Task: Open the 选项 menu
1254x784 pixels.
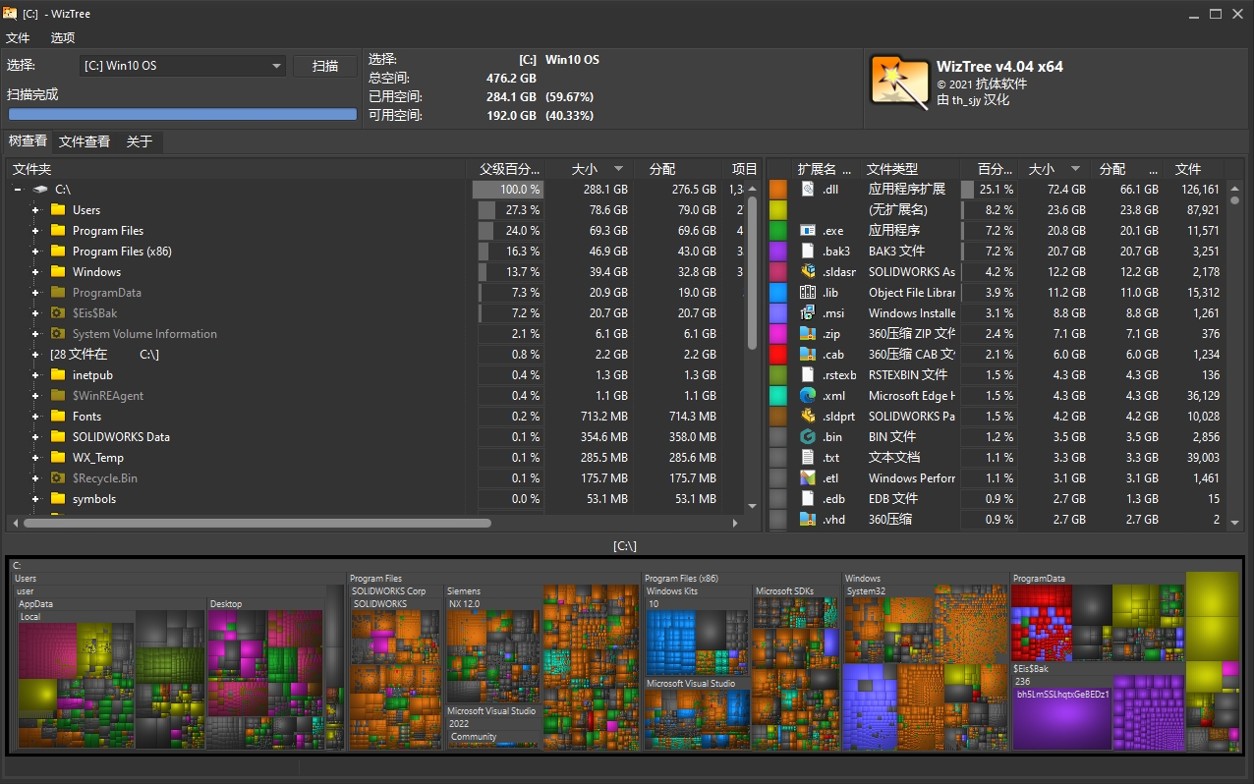Action: 63,38
